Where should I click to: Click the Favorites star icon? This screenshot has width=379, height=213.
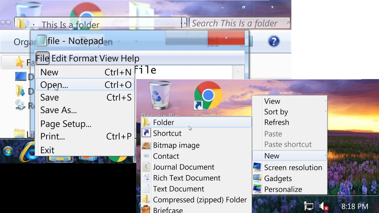tap(19, 62)
